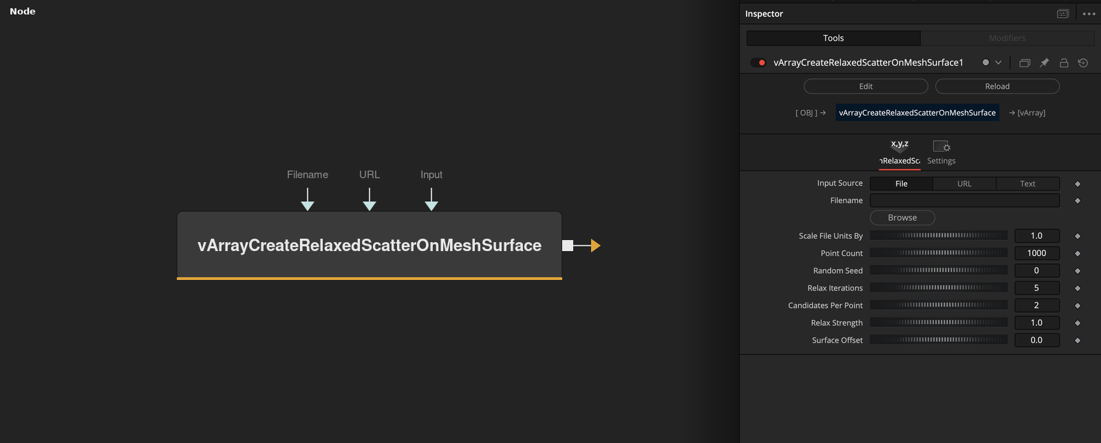
Task: Click the Candidates Per Point value field
Action: [x=1037, y=305]
